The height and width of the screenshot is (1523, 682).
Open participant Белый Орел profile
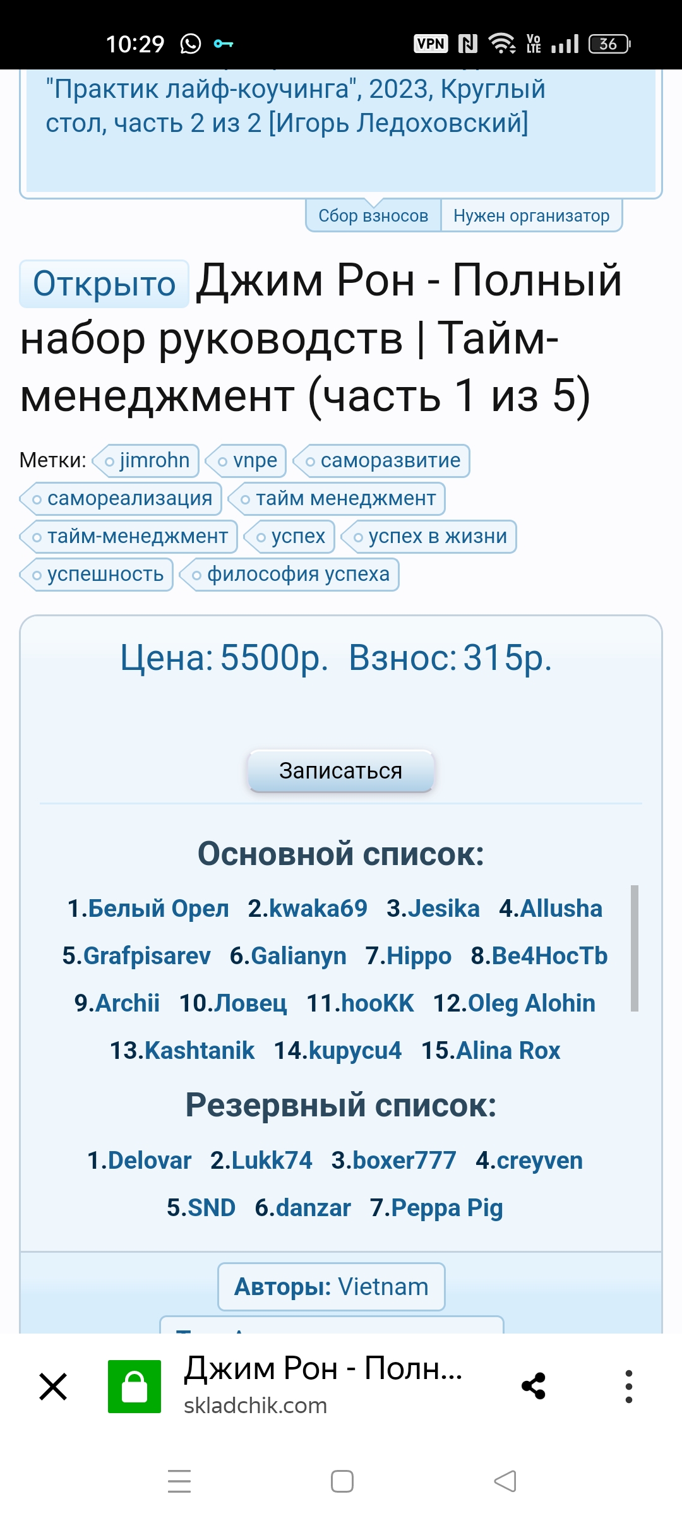(x=148, y=909)
